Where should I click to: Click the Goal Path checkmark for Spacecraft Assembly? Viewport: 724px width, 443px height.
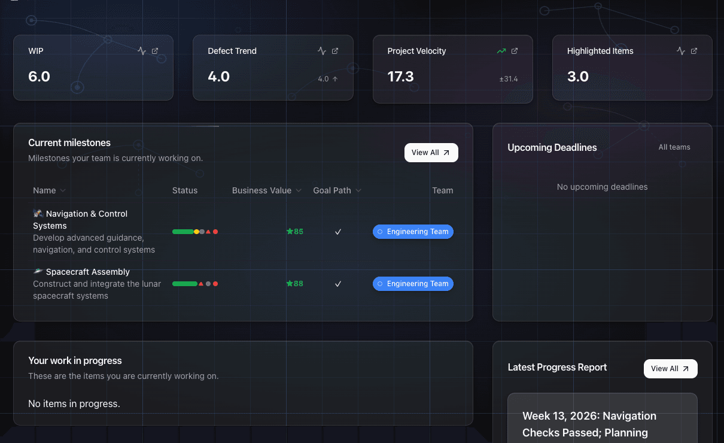338,283
